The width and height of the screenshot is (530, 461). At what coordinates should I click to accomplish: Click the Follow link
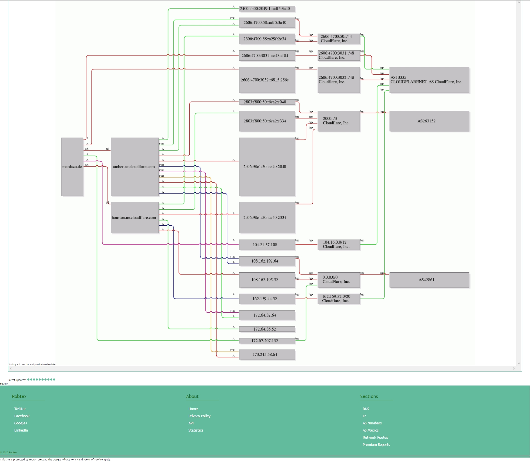pos(4,384)
